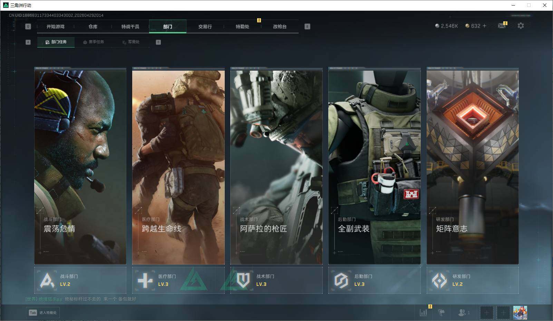
Task: Click the 三角洲行动 title bar app icon
Action: (x=6, y=5)
